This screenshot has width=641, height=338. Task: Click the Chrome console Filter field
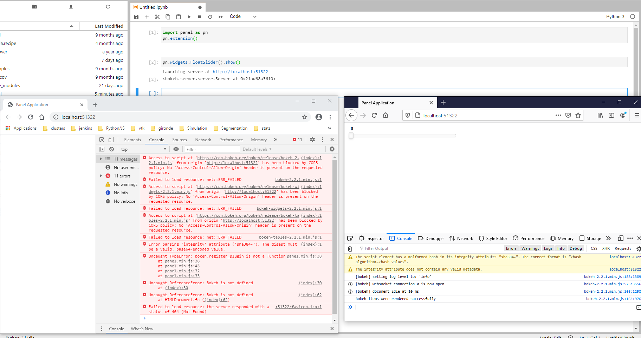(212, 149)
